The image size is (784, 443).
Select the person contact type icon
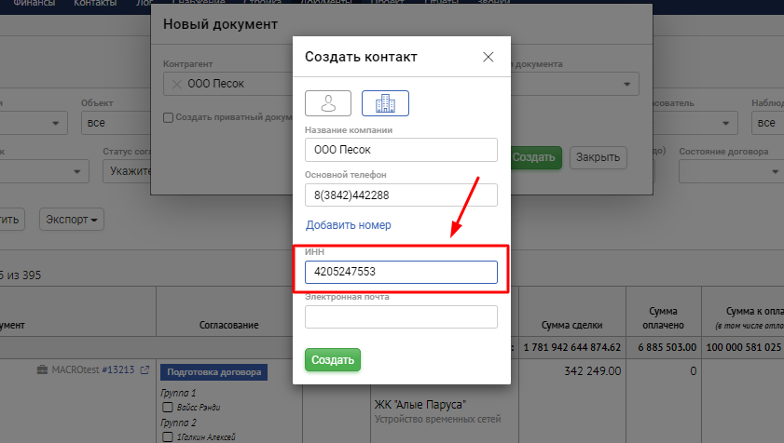(x=328, y=102)
